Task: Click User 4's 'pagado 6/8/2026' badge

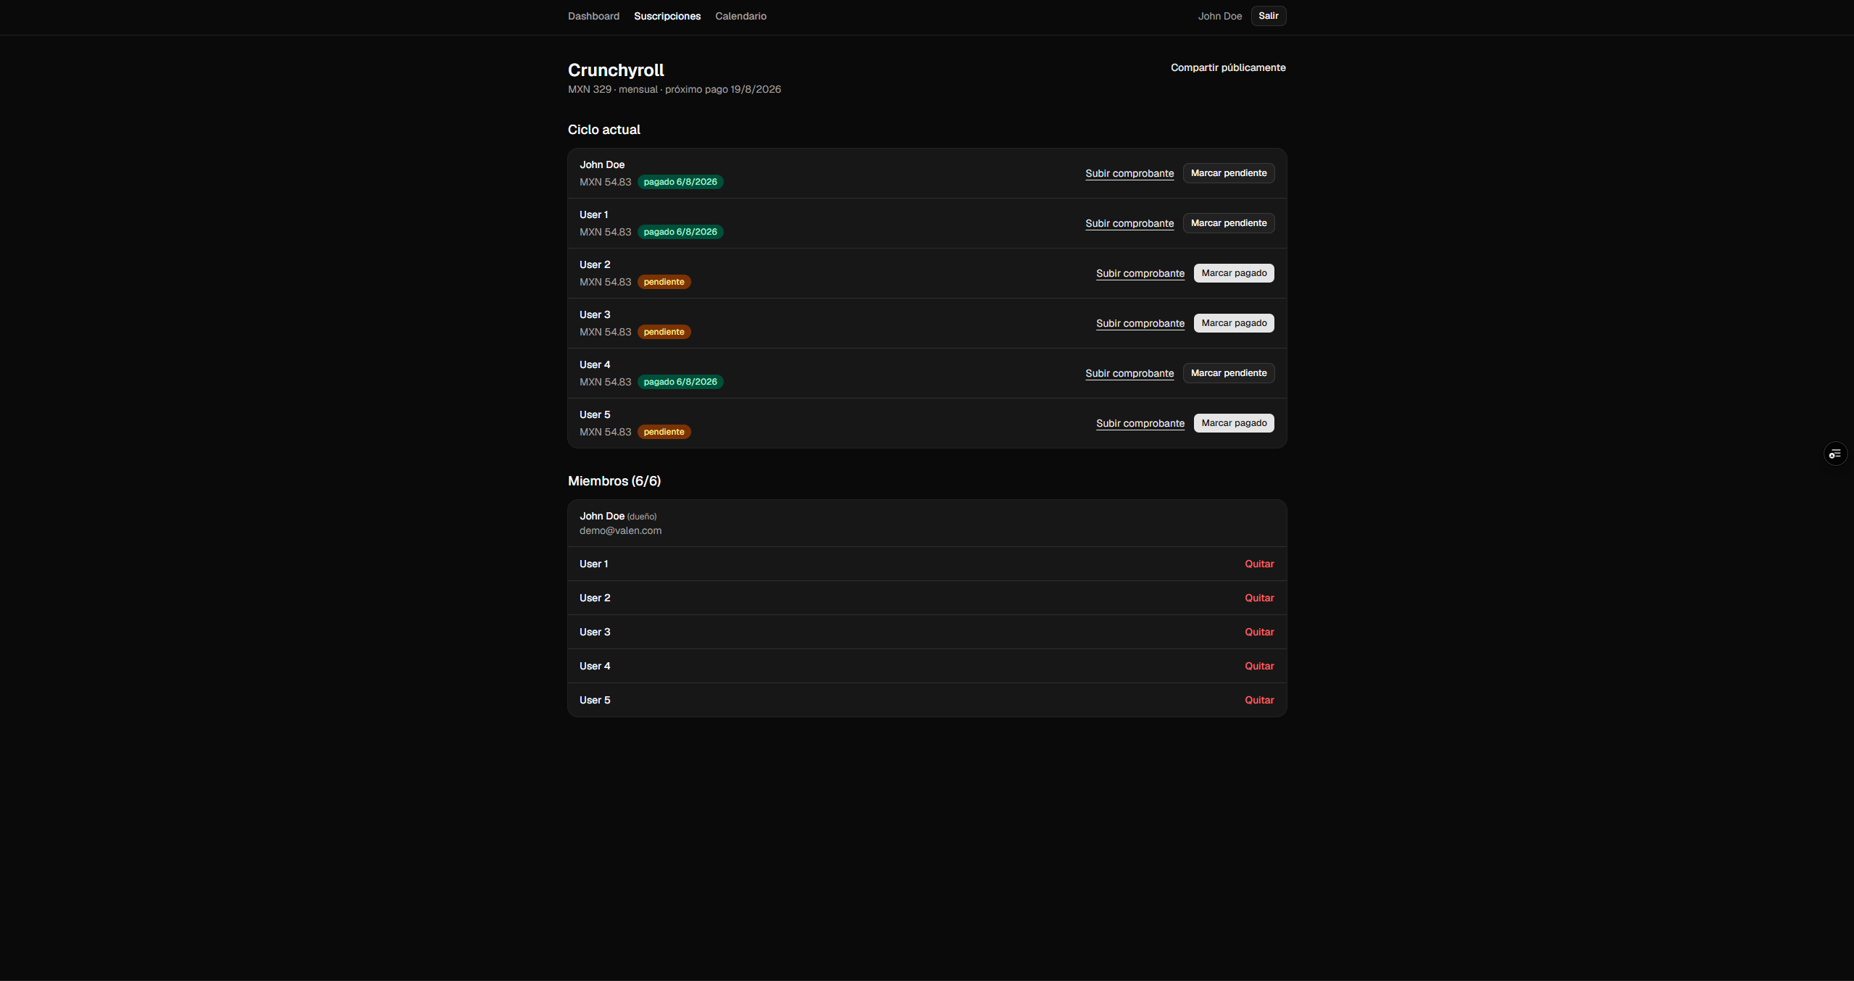Action: tap(680, 382)
